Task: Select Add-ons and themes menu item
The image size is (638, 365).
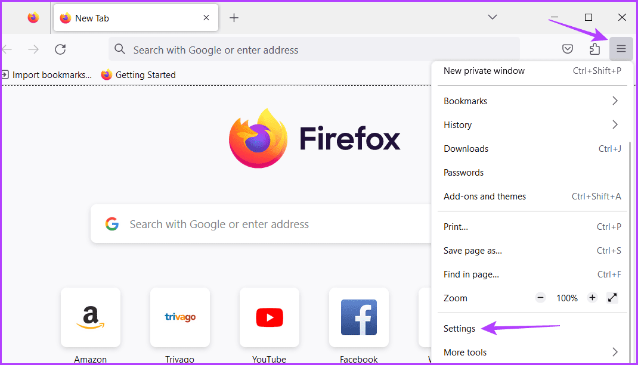Action: [x=485, y=196]
